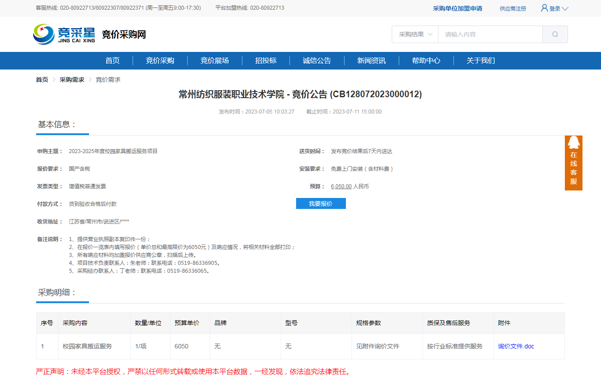Click the 首页 breadcrumb link
This screenshot has width=601, height=377.
42,80
